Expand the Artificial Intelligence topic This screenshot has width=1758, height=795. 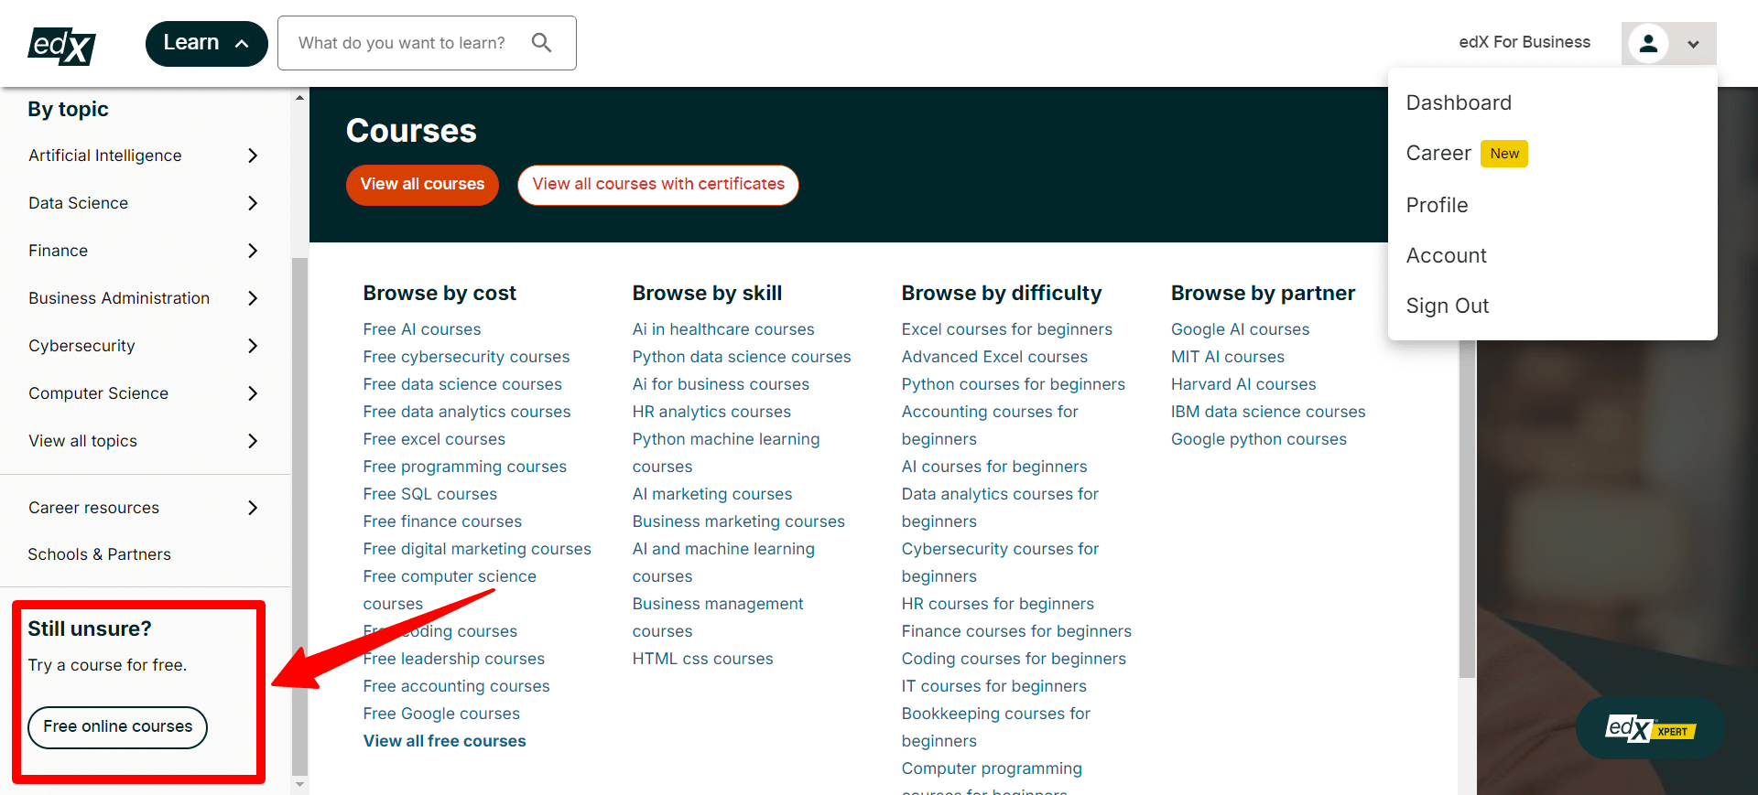(x=144, y=156)
